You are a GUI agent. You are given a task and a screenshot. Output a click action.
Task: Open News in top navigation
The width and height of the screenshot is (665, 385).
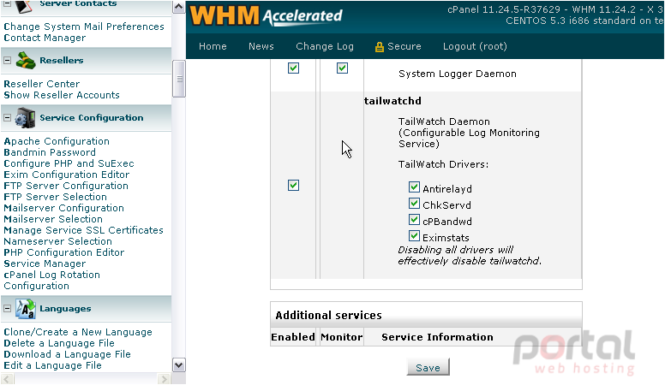coord(261,46)
